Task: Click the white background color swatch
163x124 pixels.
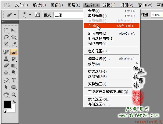Action: tap(13, 110)
